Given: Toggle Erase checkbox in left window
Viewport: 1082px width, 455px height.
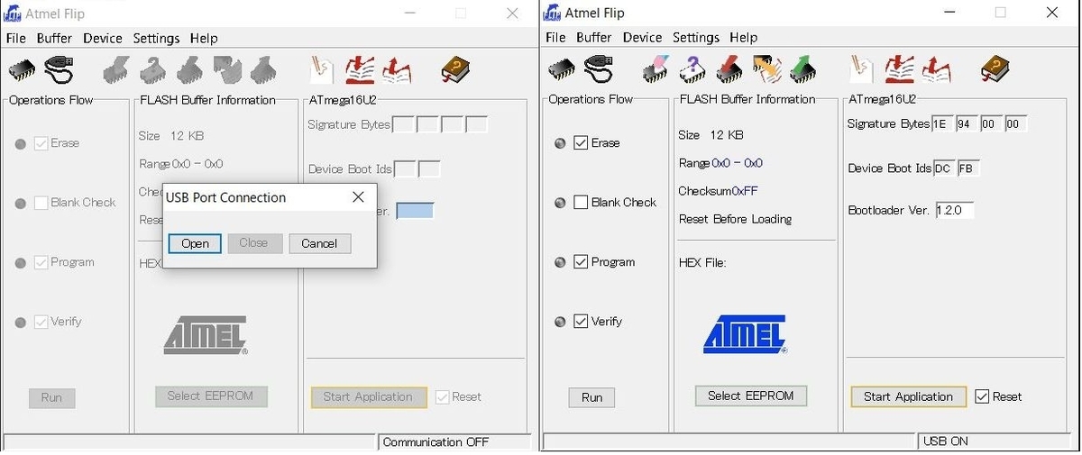Looking at the screenshot, I should point(41,142).
